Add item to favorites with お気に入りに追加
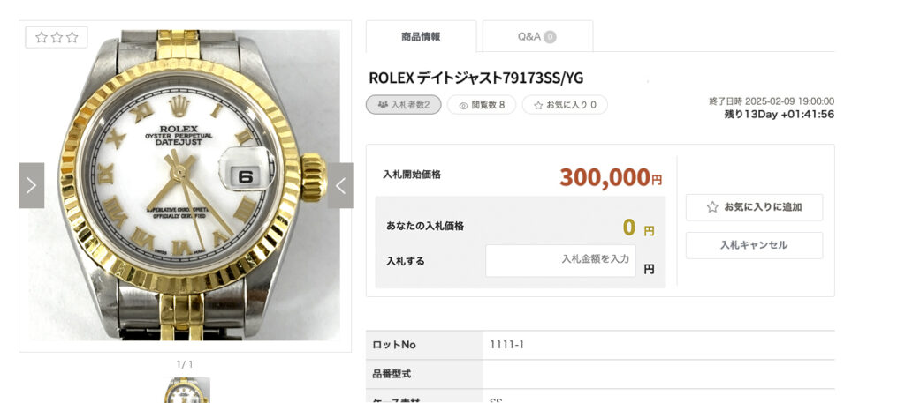Viewport: 905px width, 403px height. click(x=755, y=207)
